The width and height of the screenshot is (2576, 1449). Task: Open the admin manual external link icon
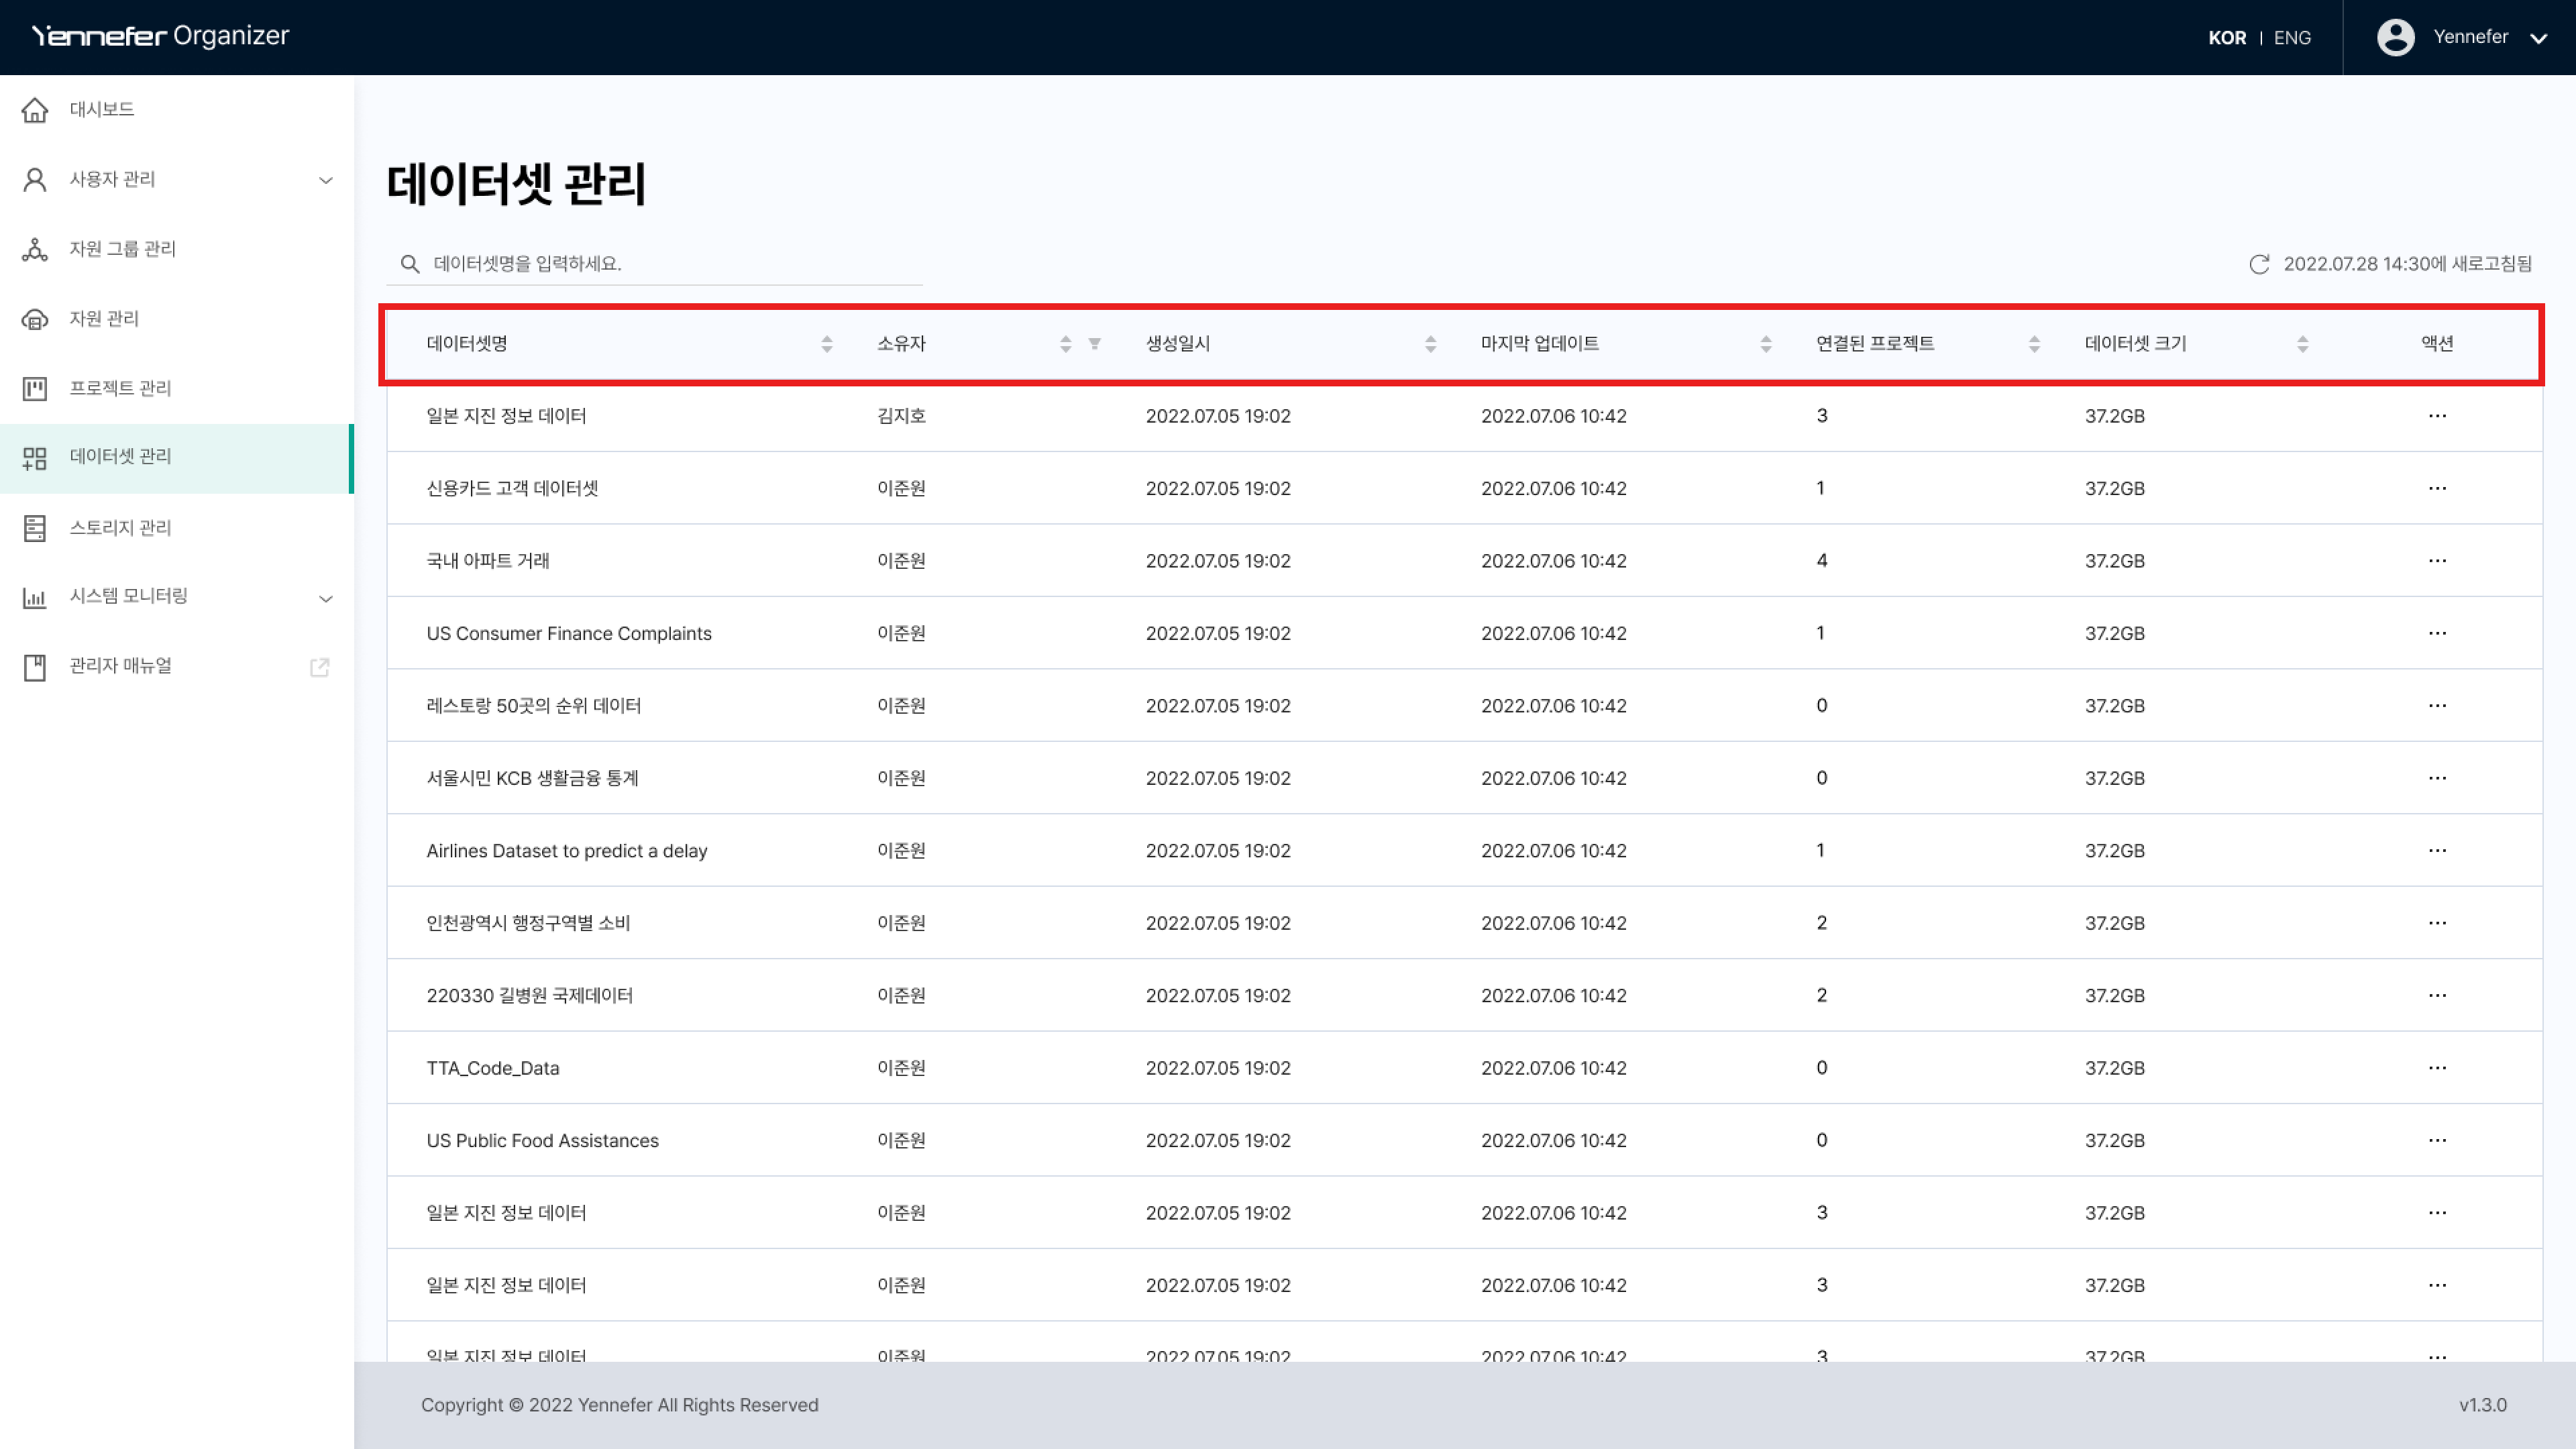point(320,667)
